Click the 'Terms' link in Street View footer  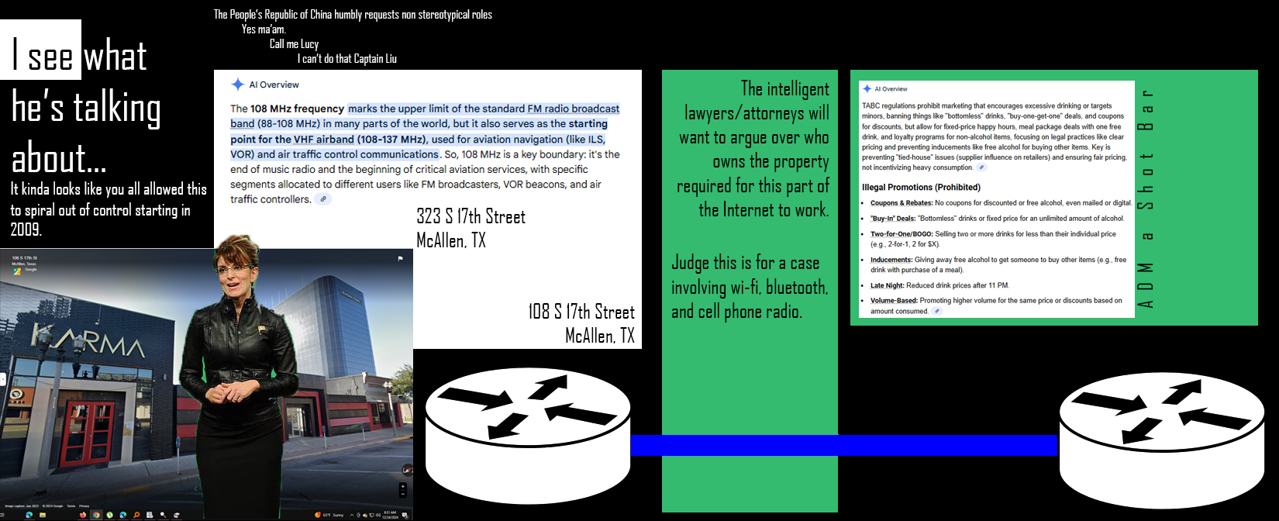[71, 506]
